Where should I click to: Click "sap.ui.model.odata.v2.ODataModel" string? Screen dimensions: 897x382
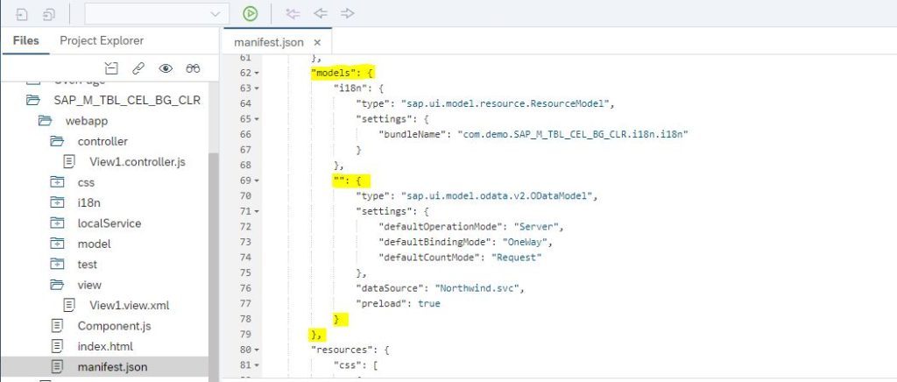point(498,196)
